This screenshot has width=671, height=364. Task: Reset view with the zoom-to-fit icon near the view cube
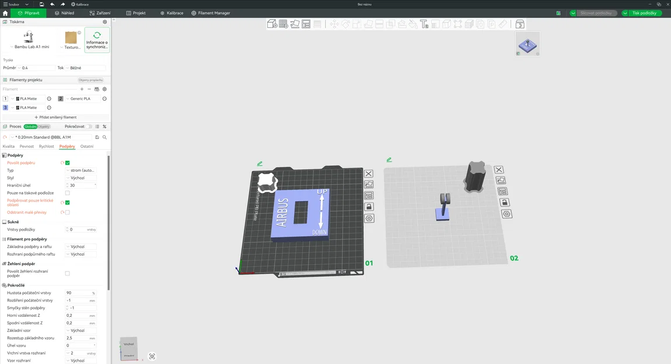152,356
